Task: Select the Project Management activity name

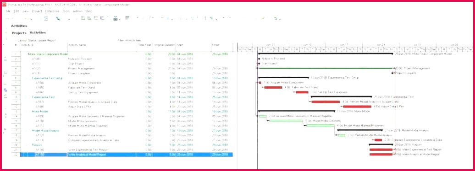Action: coord(81,69)
